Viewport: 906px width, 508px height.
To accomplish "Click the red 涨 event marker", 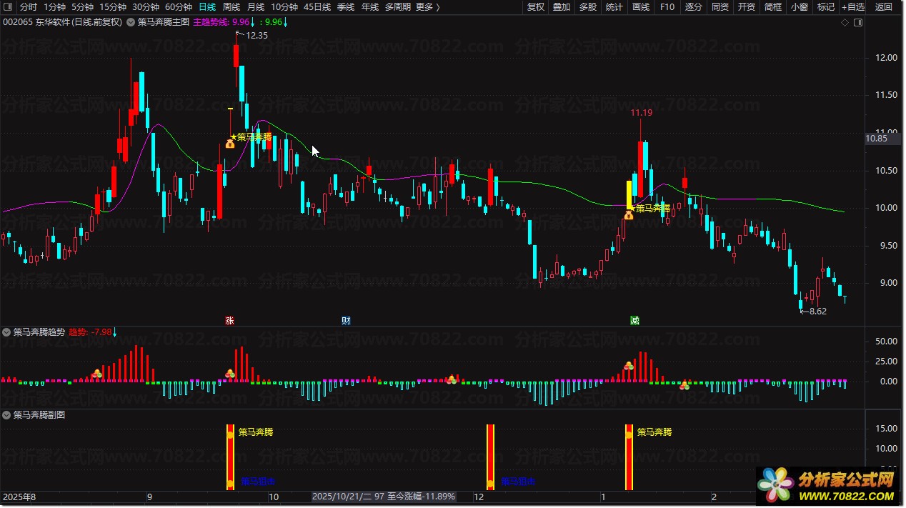I will pyautogui.click(x=229, y=320).
